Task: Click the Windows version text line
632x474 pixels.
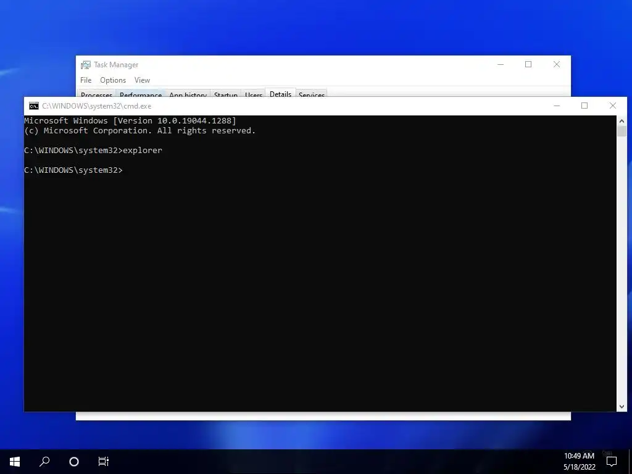Action: [x=130, y=120]
